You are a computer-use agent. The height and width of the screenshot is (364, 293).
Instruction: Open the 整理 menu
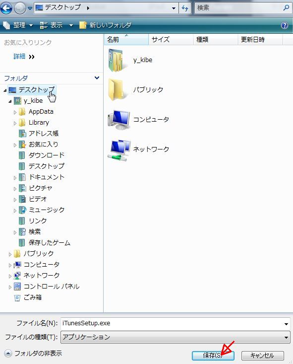click(18, 25)
